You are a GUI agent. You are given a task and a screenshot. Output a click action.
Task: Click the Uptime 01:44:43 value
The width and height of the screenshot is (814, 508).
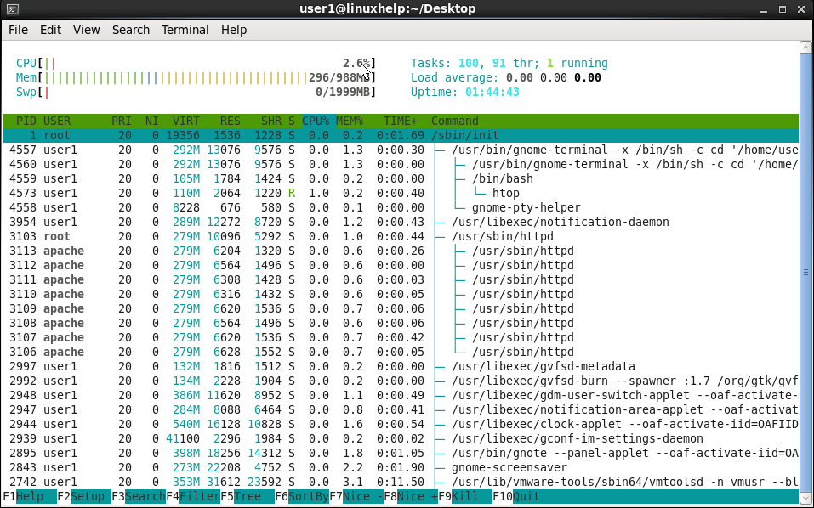point(492,93)
